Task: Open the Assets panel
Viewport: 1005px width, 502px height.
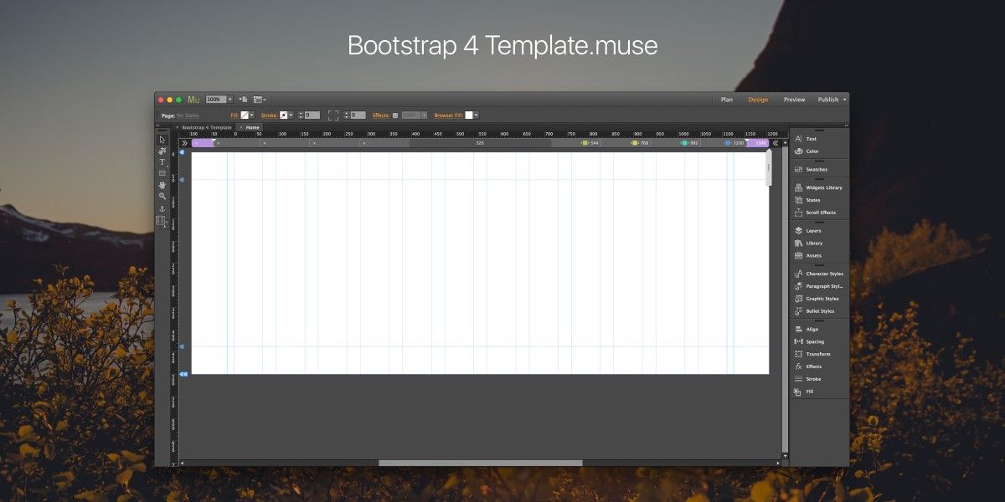Action: pyautogui.click(x=807, y=256)
